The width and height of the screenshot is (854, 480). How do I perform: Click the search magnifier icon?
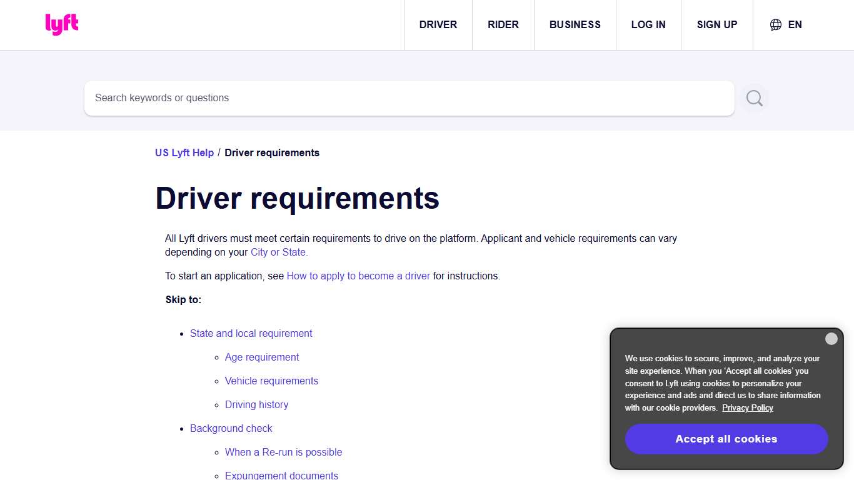(754, 97)
